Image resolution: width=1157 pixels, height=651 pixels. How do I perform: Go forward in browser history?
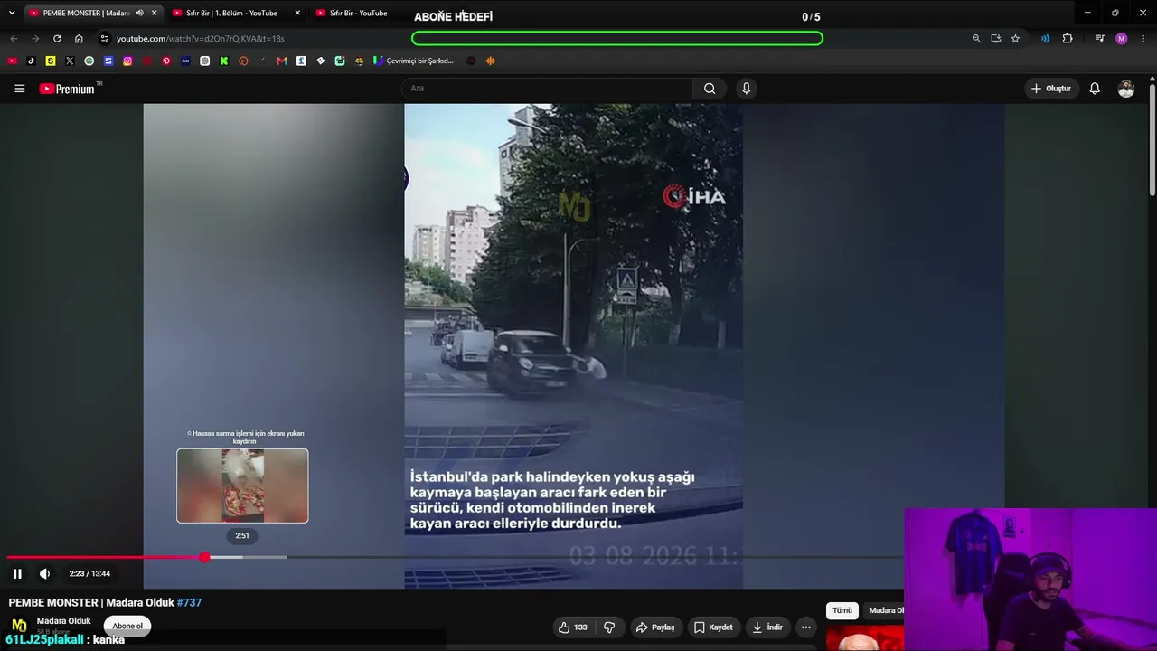tap(35, 39)
